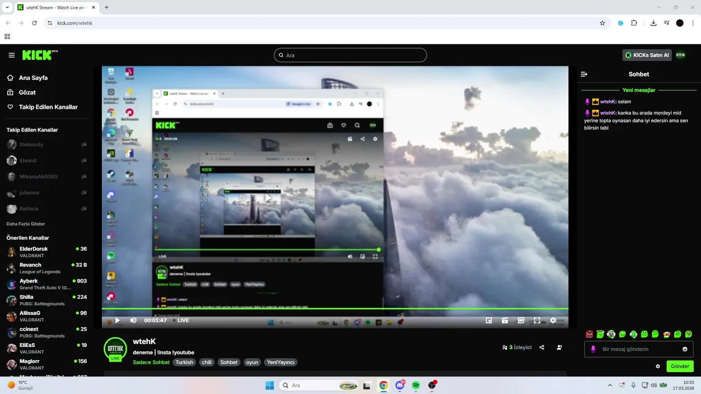
Task: Open Ana Sayfa home page
Action: click(x=35, y=78)
